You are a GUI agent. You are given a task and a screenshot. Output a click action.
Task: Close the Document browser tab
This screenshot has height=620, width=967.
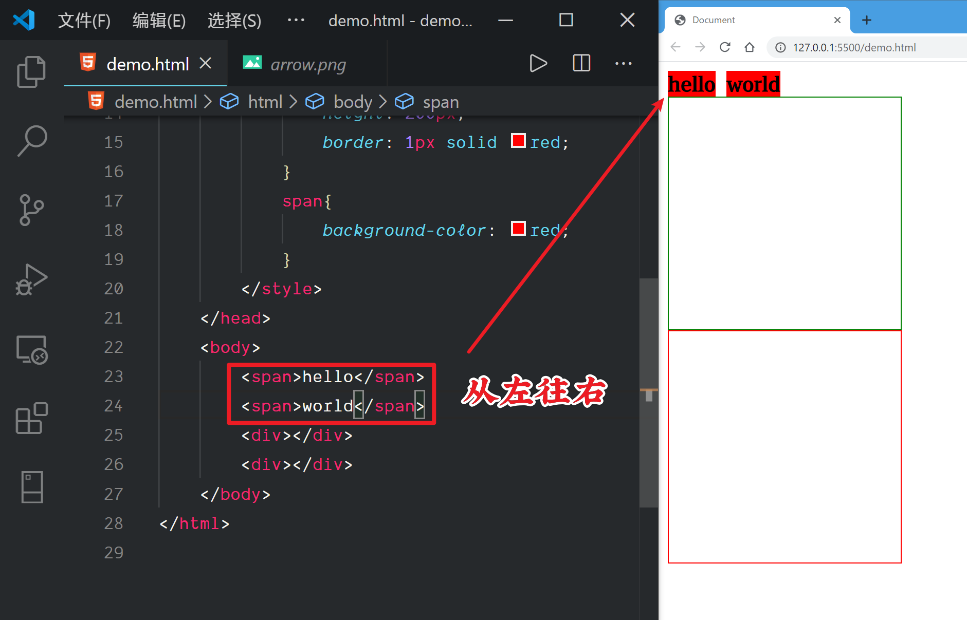(x=837, y=20)
